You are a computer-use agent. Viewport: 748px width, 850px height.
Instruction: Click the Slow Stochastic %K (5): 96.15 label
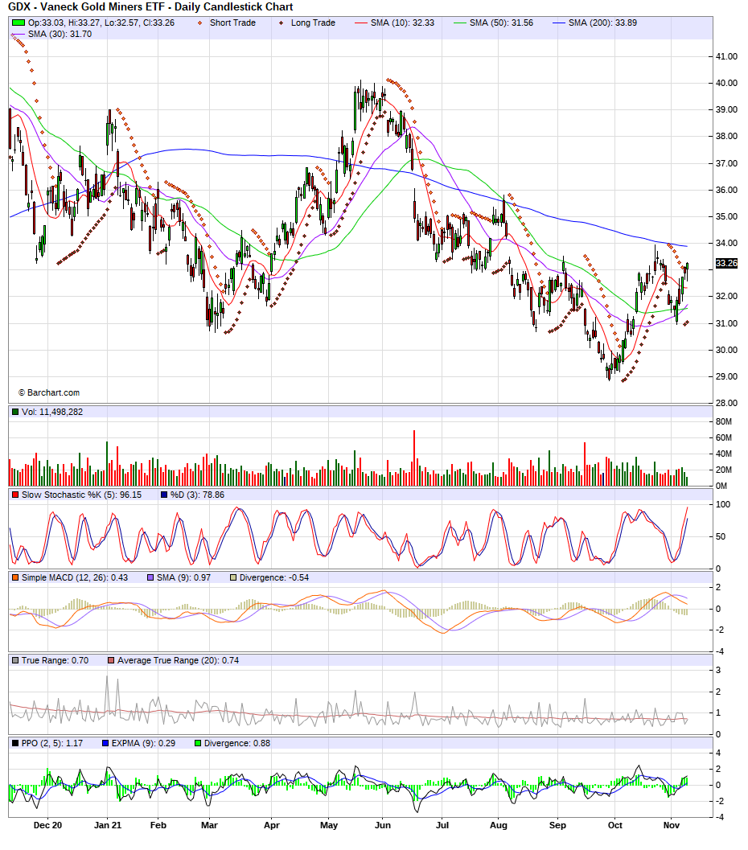click(81, 495)
